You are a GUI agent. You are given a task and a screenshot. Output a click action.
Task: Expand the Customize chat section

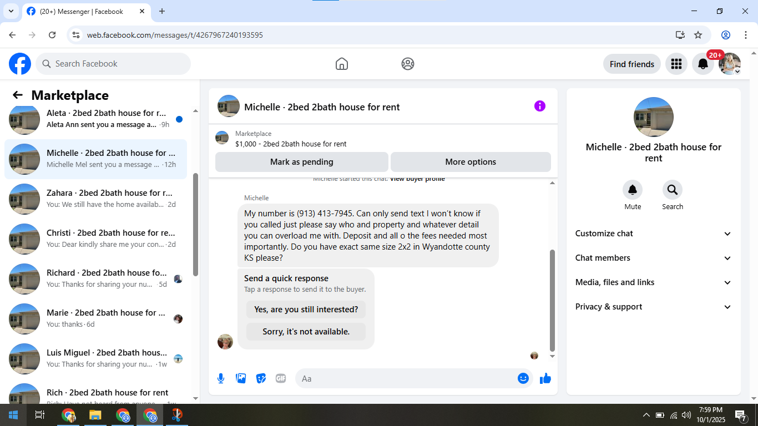(654, 234)
